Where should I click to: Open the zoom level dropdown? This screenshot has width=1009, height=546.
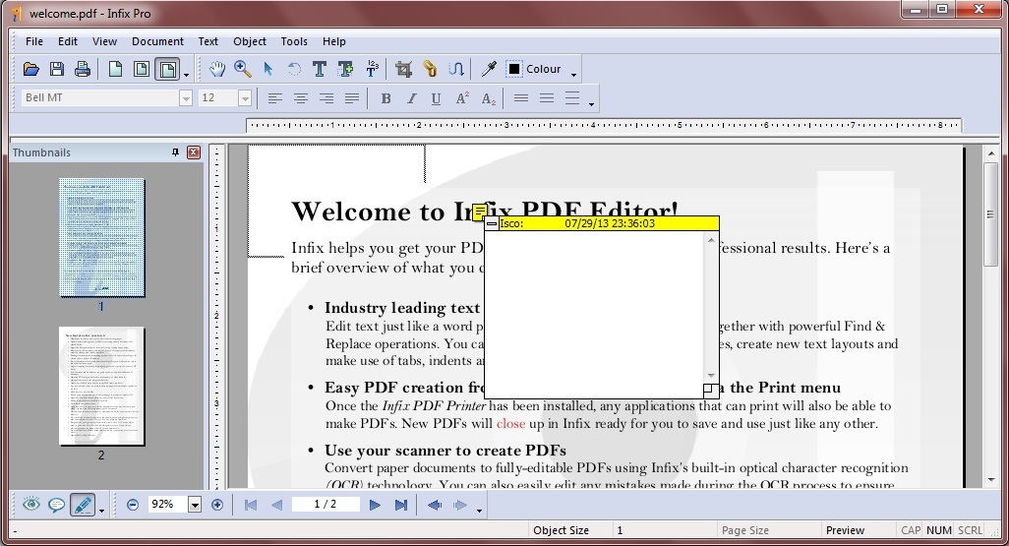[195, 505]
